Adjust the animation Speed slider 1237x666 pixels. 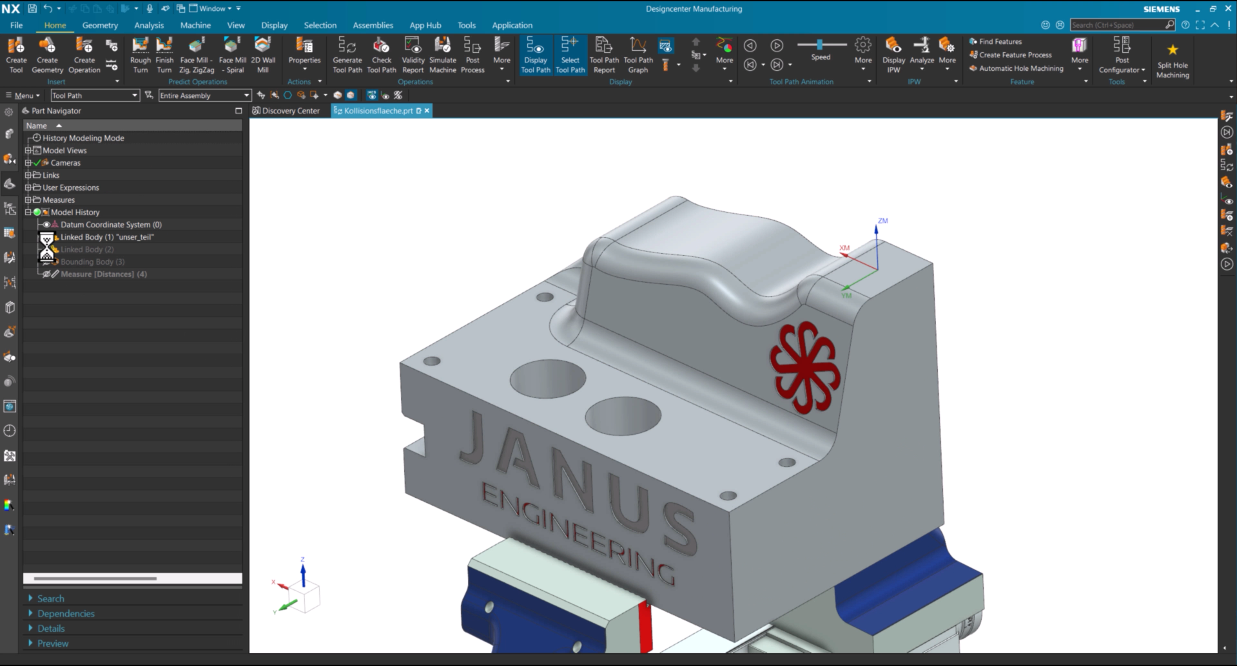(821, 44)
